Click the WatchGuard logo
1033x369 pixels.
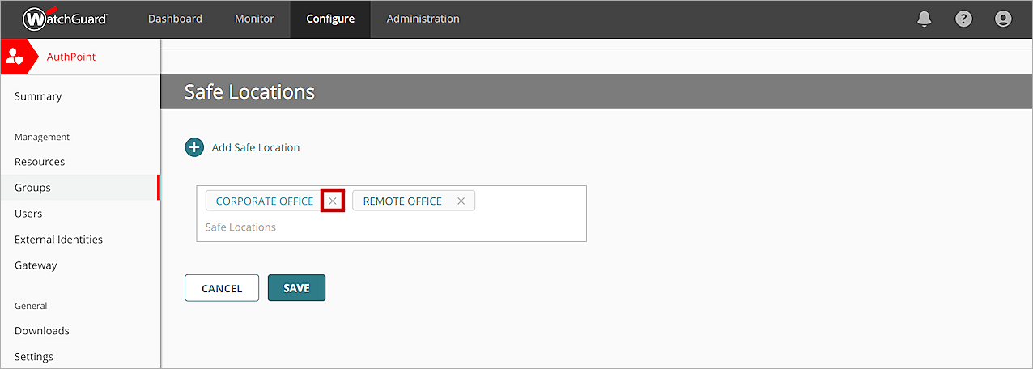coord(65,19)
